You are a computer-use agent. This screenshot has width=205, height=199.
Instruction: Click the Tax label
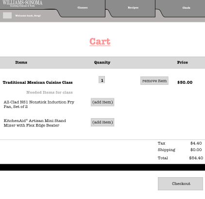[161, 143]
